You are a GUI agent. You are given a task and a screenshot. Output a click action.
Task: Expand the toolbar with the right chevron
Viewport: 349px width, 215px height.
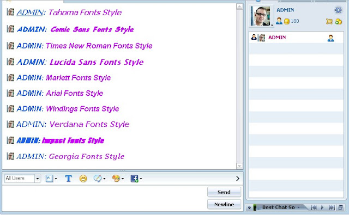pos(238,179)
